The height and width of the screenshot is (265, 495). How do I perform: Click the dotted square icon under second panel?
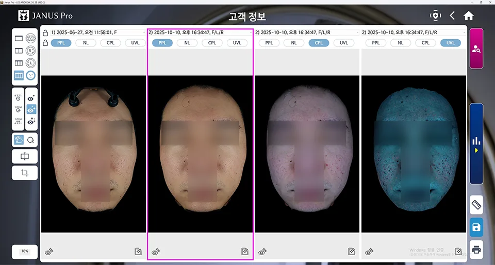[x=244, y=252]
